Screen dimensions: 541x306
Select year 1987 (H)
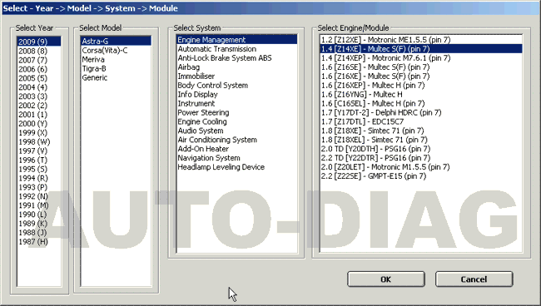pos(39,241)
